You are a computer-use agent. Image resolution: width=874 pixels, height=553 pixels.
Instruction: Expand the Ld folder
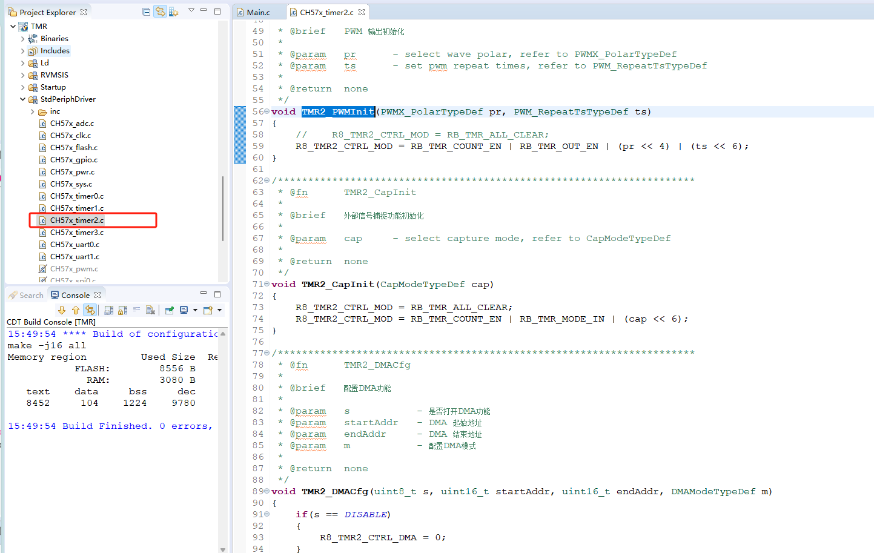click(x=23, y=63)
